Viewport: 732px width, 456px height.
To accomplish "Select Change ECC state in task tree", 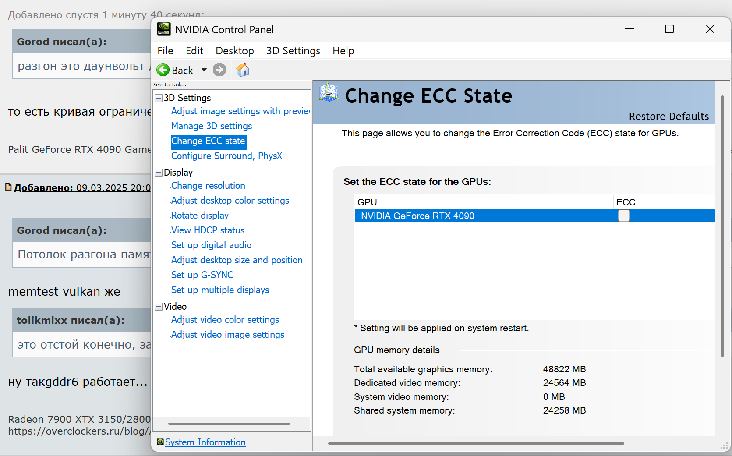I will [208, 141].
